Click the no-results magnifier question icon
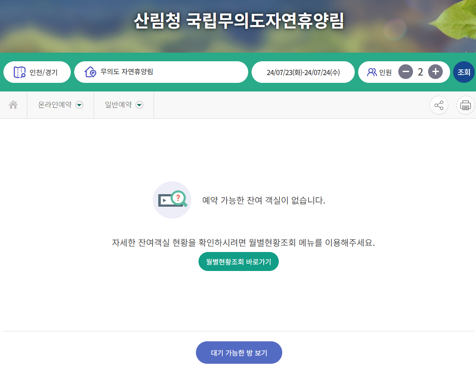 172,200
